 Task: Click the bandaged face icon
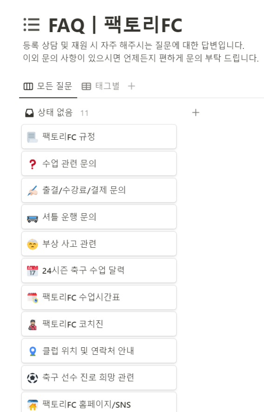pos(33,244)
